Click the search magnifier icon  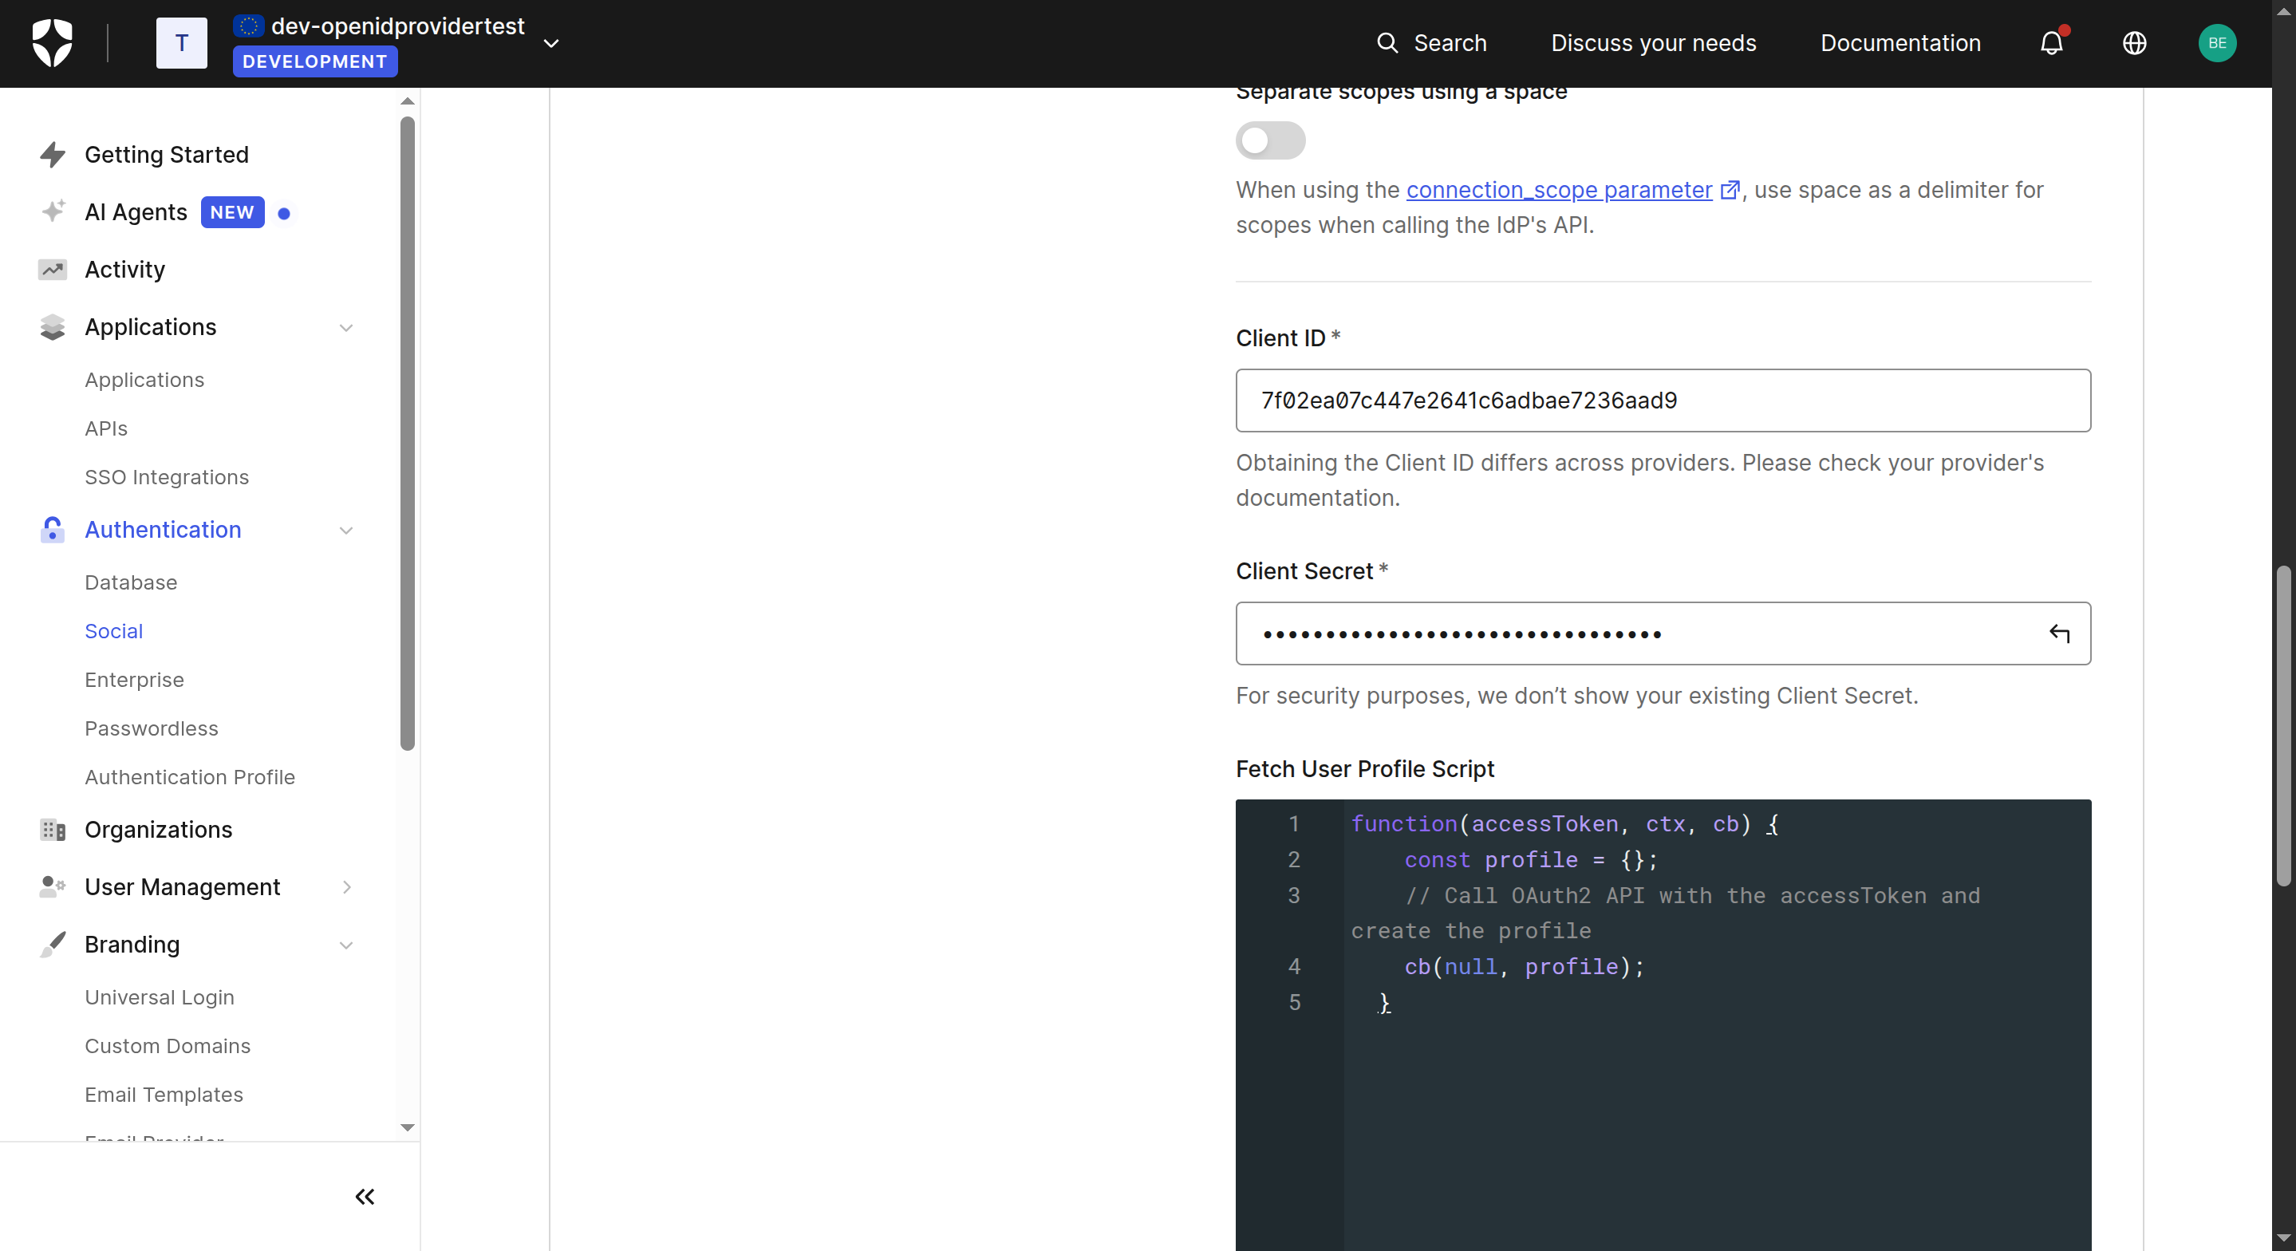1387,43
